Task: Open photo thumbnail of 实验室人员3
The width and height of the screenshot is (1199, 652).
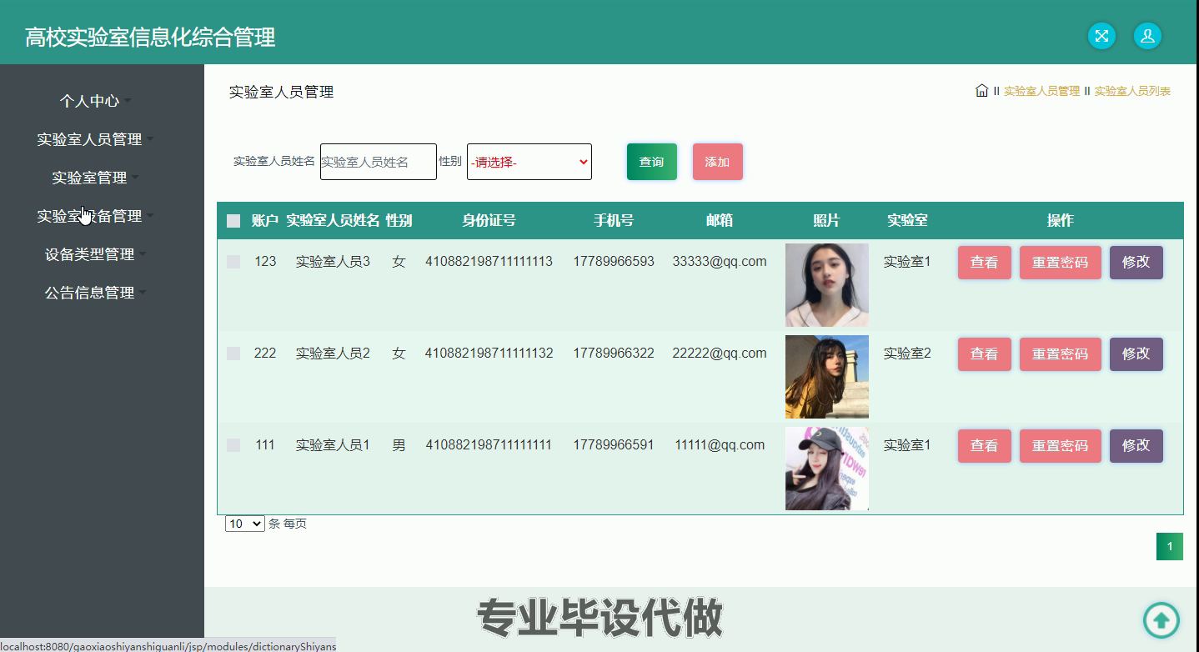Action: pyautogui.click(x=827, y=285)
